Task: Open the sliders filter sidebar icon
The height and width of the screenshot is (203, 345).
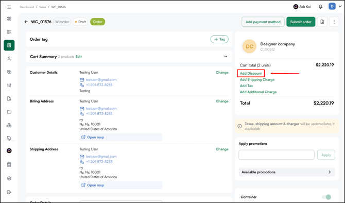Action: click(9, 85)
